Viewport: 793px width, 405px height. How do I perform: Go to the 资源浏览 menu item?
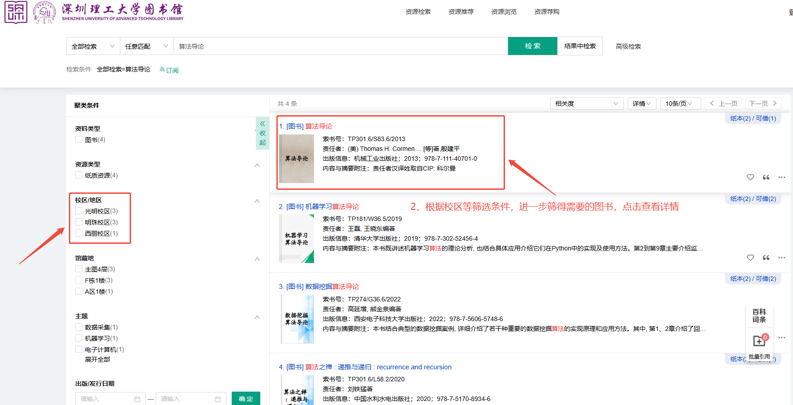504,12
